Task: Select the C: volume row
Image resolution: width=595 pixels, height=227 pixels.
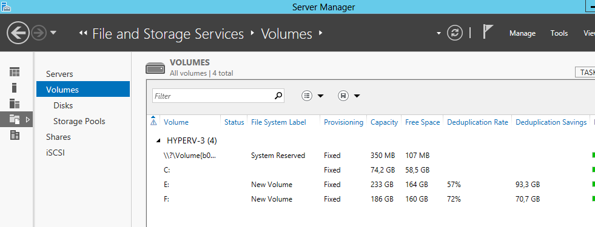Action: pos(371,169)
